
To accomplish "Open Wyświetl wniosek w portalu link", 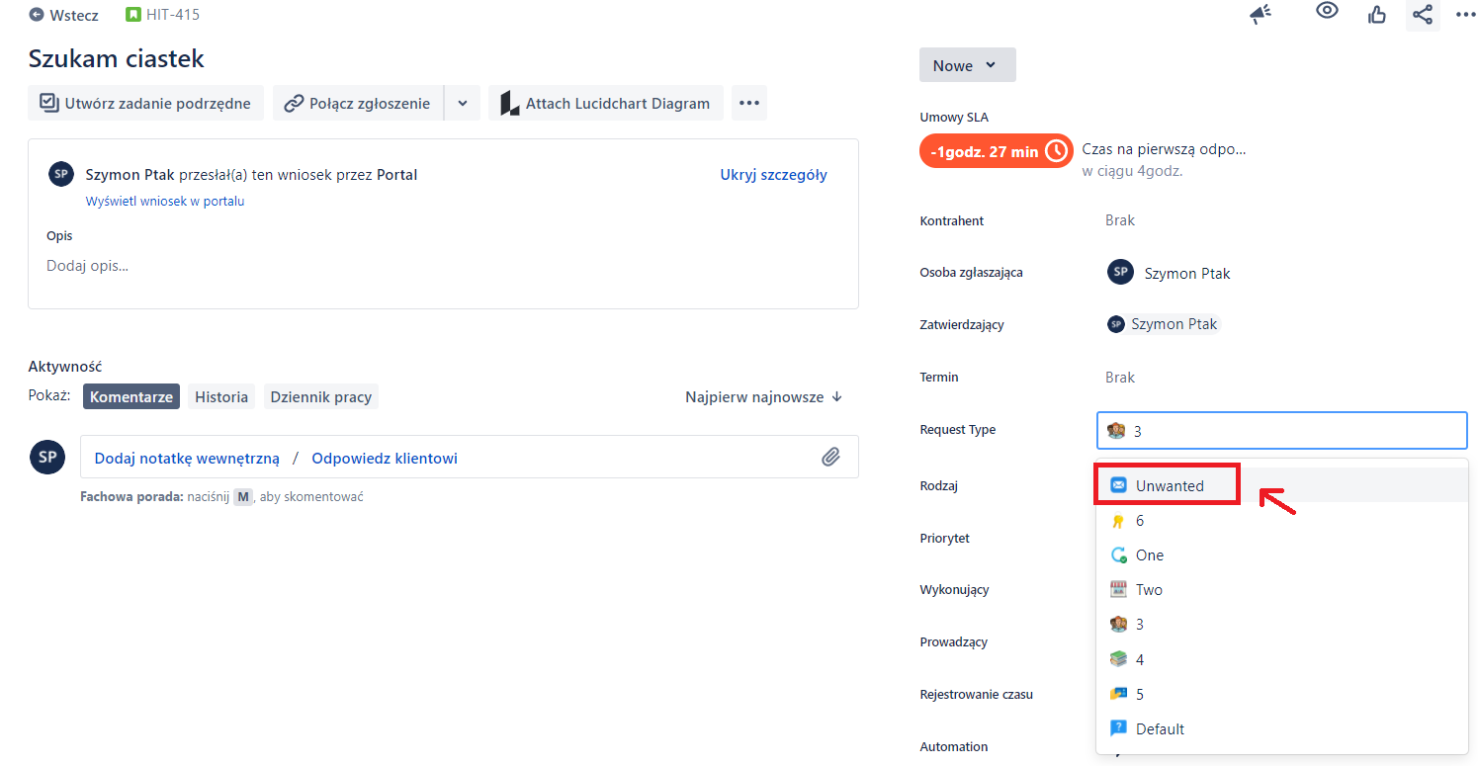I will pos(165,201).
